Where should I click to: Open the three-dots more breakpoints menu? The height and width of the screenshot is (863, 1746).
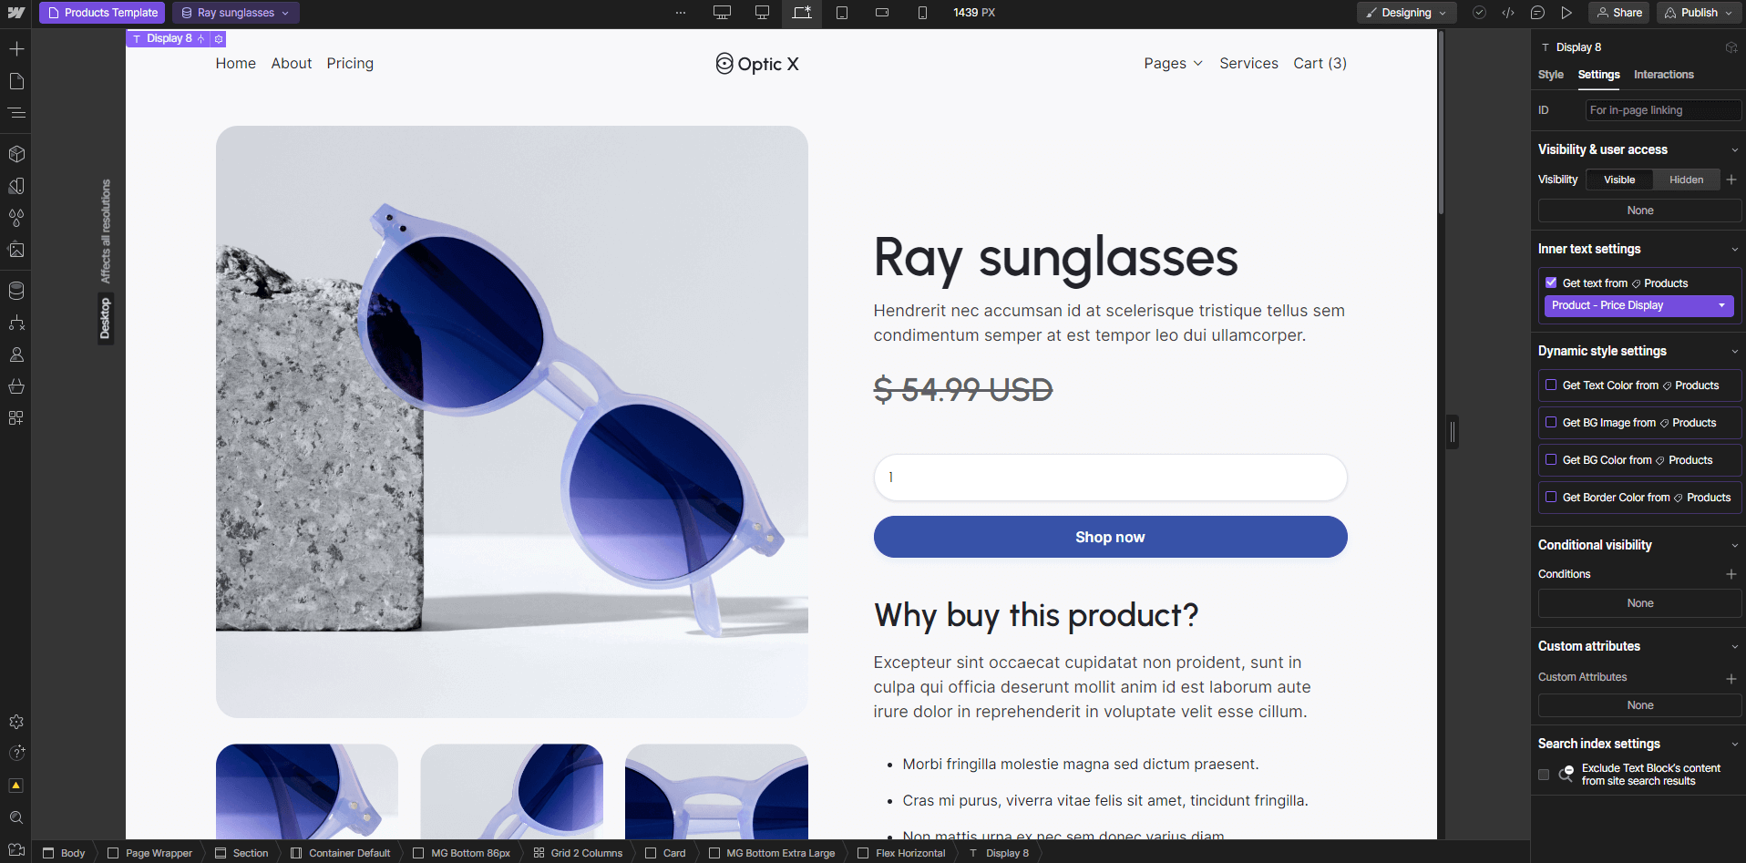pyautogui.click(x=681, y=13)
